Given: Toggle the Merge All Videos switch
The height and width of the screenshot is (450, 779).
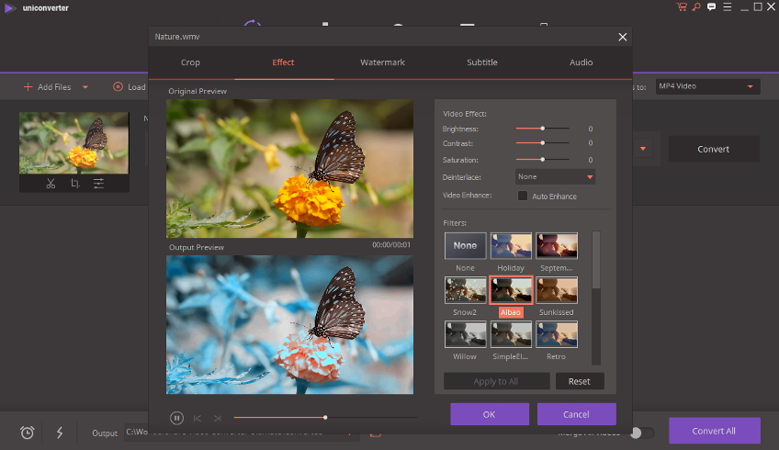Looking at the screenshot, I should (642, 433).
